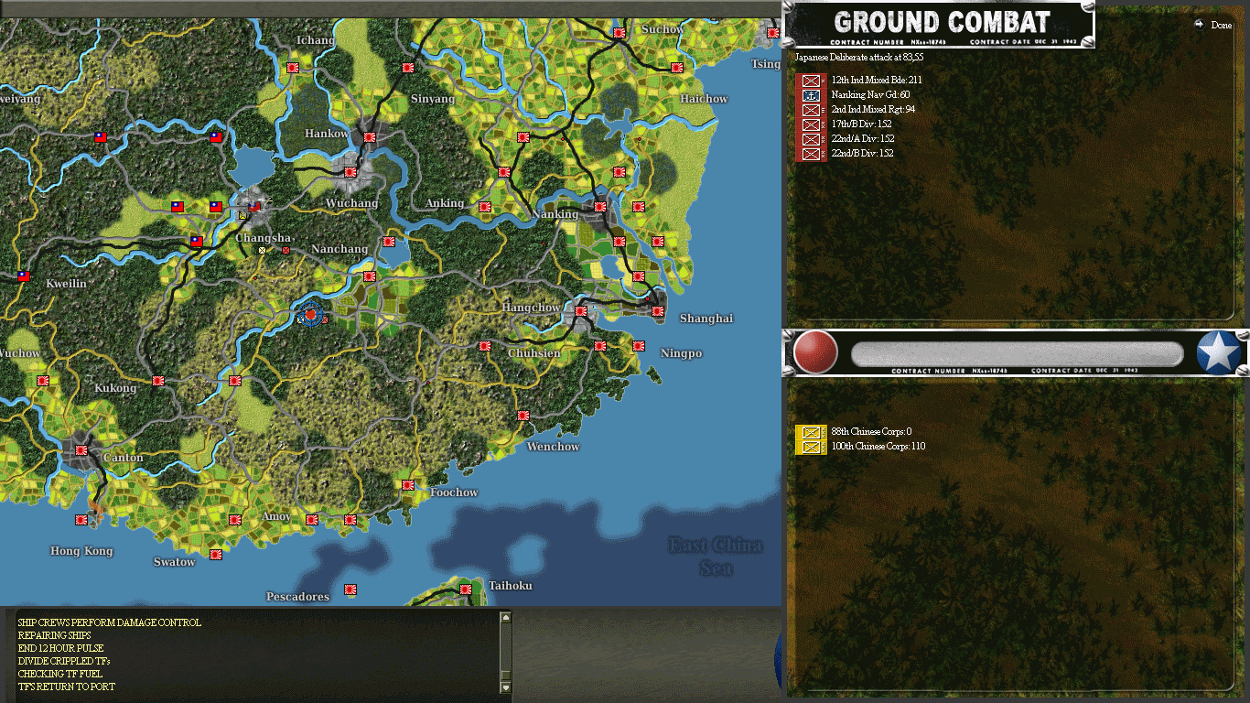This screenshot has height=703, width=1250.
Task: Select the Japanese base flag at Wuchang
Action: pyautogui.click(x=350, y=172)
